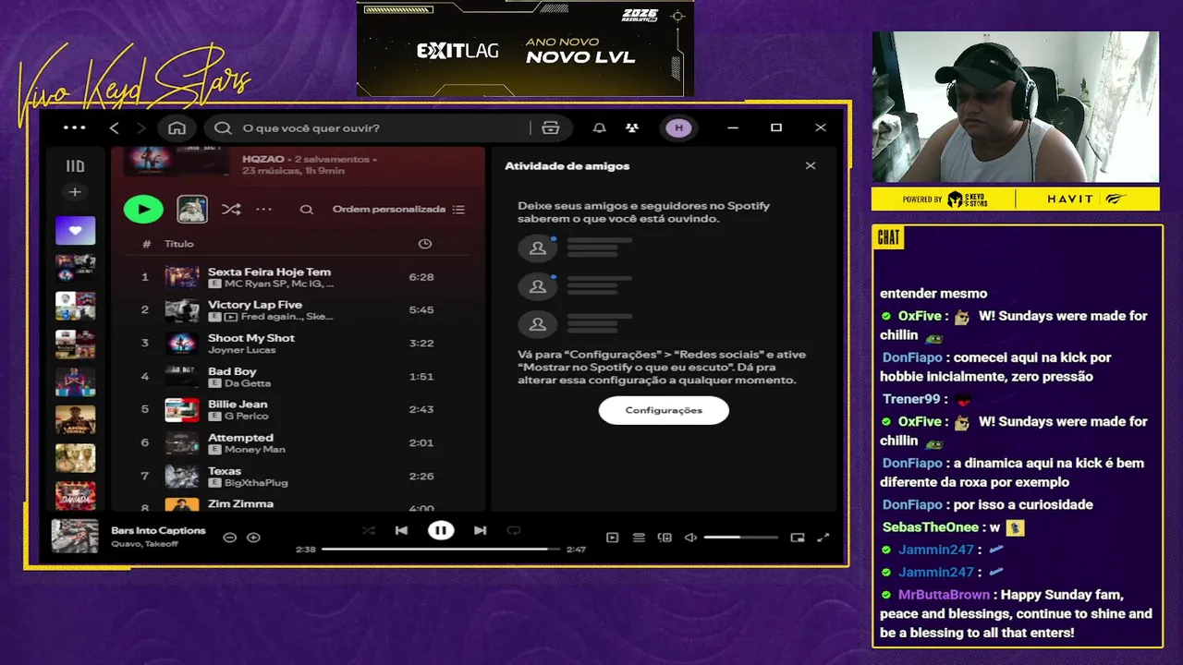Toggle shuffle in the player bar
Screen dimensions: 1183x665
click(368, 530)
